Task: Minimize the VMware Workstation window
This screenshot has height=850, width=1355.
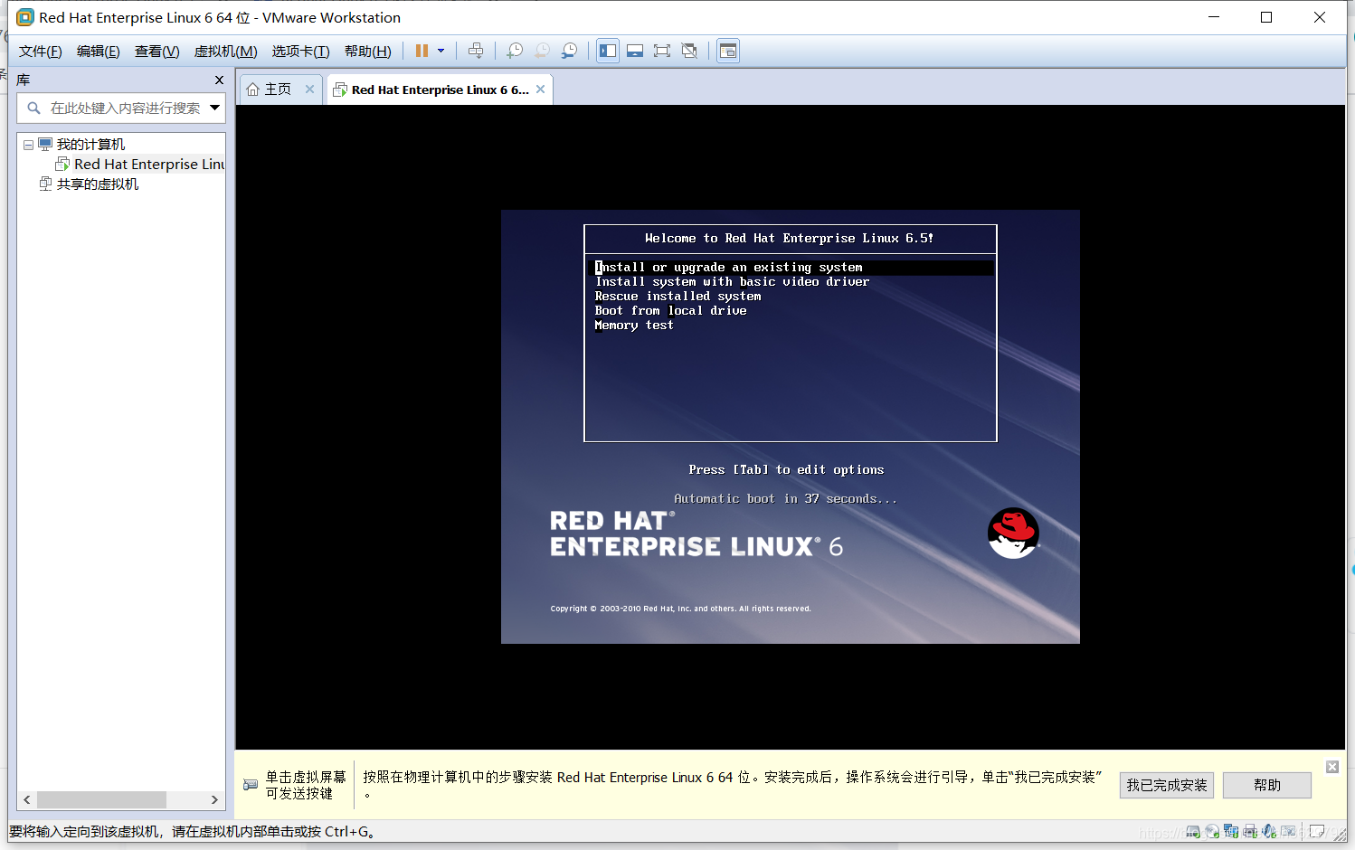Action: click(1214, 17)
